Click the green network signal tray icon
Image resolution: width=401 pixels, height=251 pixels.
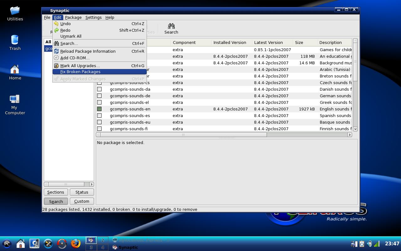pos(377,244)
